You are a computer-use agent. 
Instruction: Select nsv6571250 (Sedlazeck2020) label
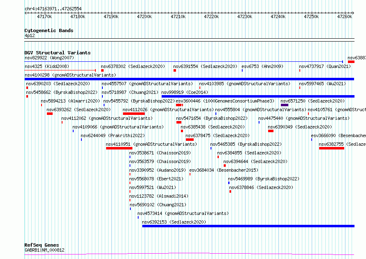click(x=313, y=101)
